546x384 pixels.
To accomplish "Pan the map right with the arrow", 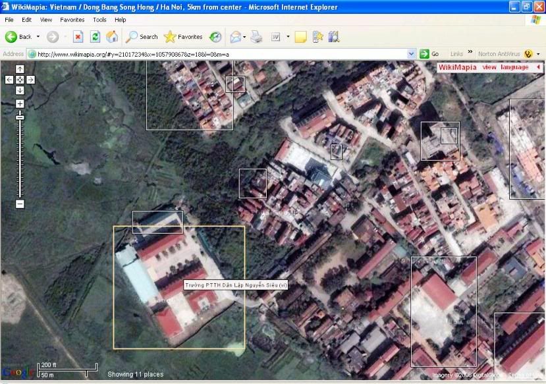I will pos(30,80).
